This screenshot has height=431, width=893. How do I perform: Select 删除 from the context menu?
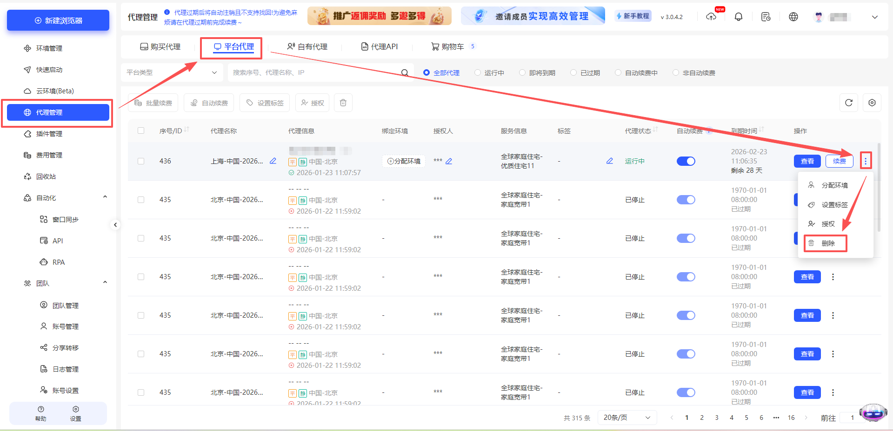pos(830,243)
